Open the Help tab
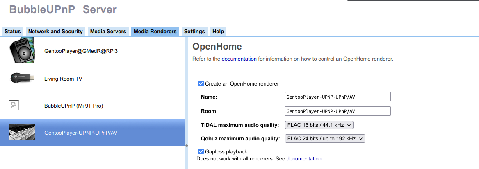The height and width of the screenshot is (169, 479). coord(218,32)
